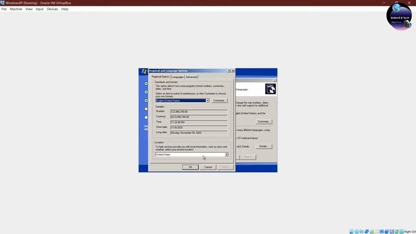Viewport: 416px width, 234px height.
Task: Click Customize button in the setup wizard behind
Action: coord(264,122)
